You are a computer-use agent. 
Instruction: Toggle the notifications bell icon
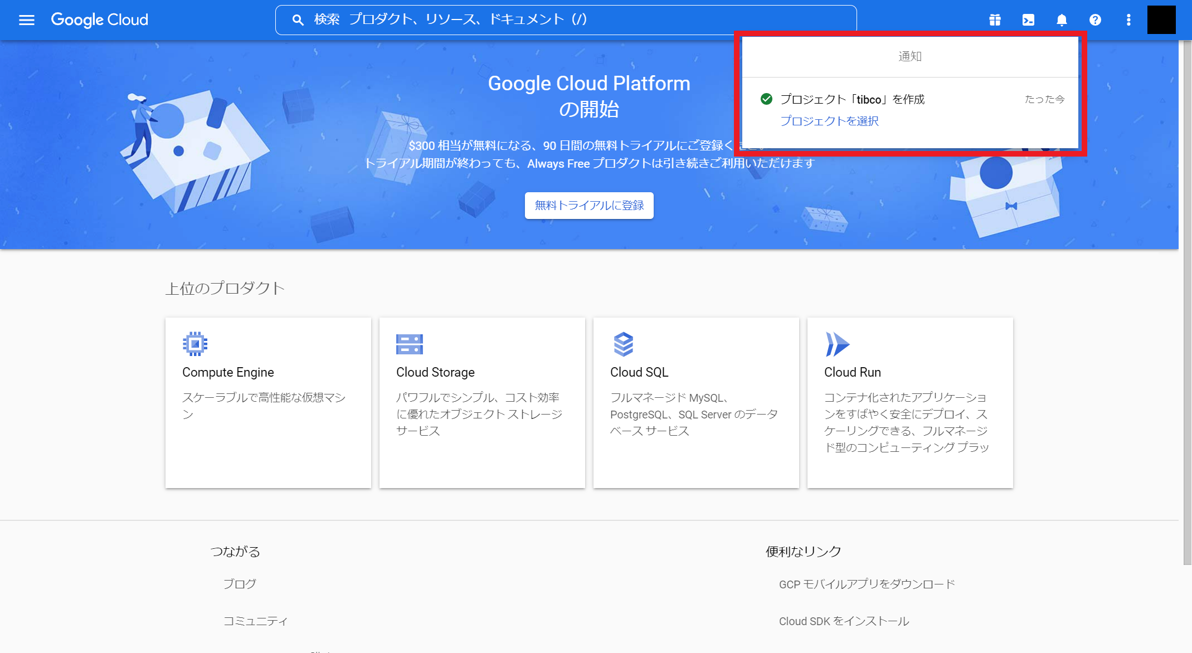point(1062,20)
